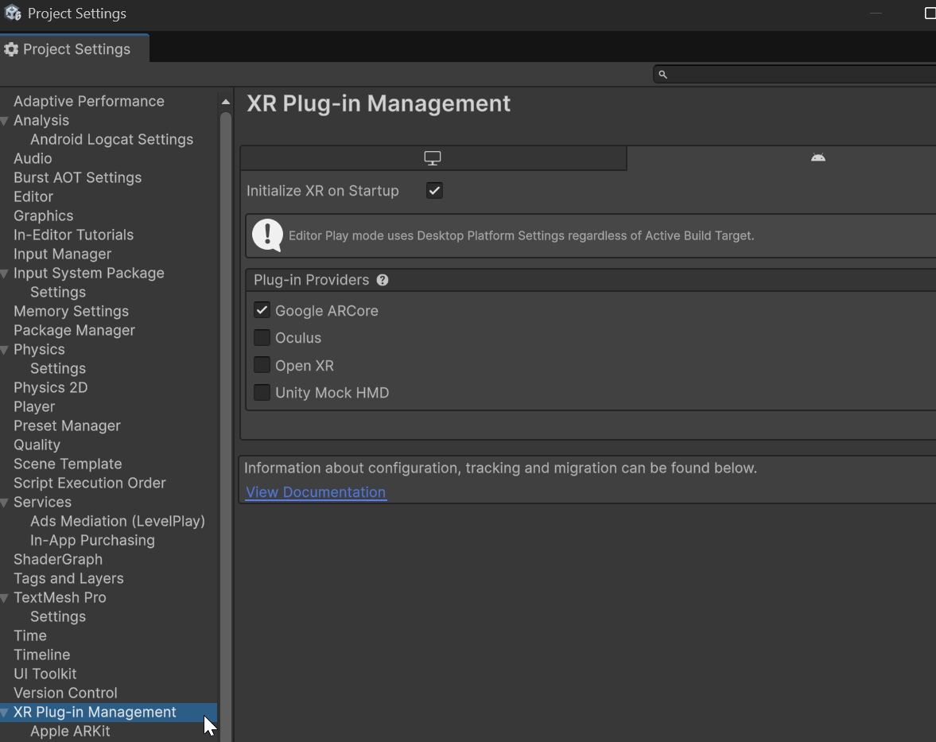Click the Unity logo in title bar
Image resolution: width=936 pixels, height=742 pixels.
click(13, 14)
